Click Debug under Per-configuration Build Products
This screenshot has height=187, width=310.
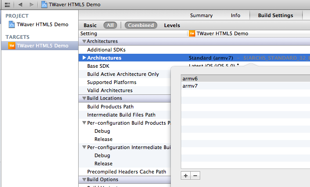click(x=102, y=131)
